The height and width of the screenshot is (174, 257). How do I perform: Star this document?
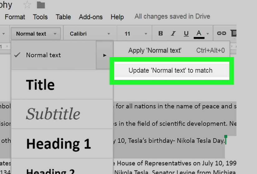[x=27, y=5]
